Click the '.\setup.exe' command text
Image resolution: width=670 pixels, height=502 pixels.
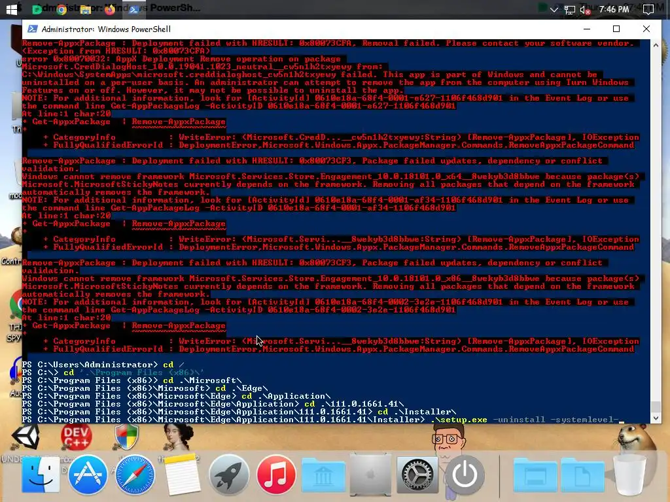pyautogui.click(x=459, y=420)
